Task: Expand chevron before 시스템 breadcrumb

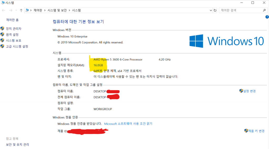Action: tap(69, 10)
